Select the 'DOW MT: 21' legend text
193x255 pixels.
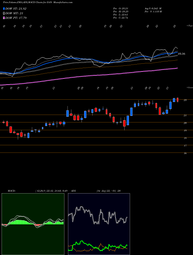pyautogui.click(x=14, y=14)
